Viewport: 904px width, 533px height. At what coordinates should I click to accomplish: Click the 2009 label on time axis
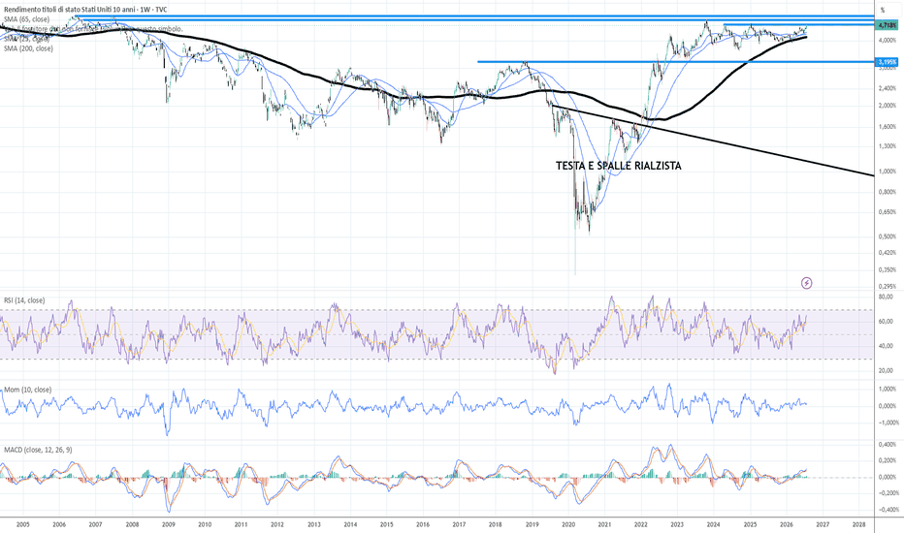169,524
